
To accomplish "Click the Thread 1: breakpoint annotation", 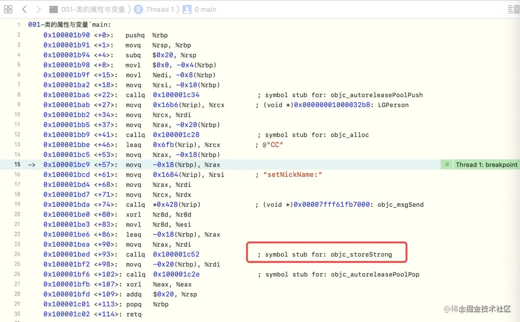I will [x=486, y=165].
